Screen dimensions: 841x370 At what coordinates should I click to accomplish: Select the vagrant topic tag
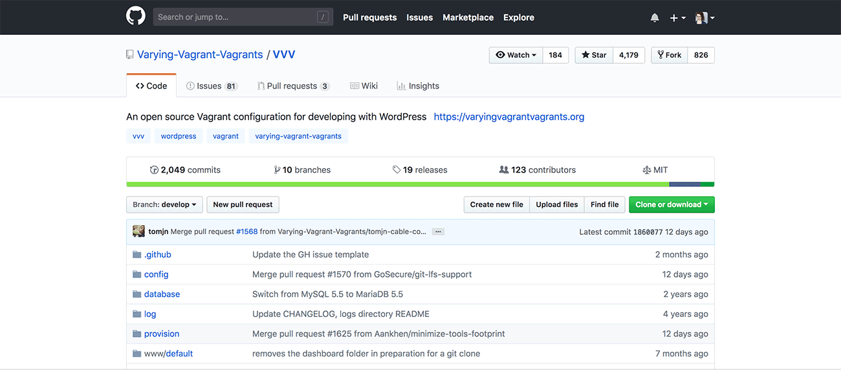(x=226, y=136)
